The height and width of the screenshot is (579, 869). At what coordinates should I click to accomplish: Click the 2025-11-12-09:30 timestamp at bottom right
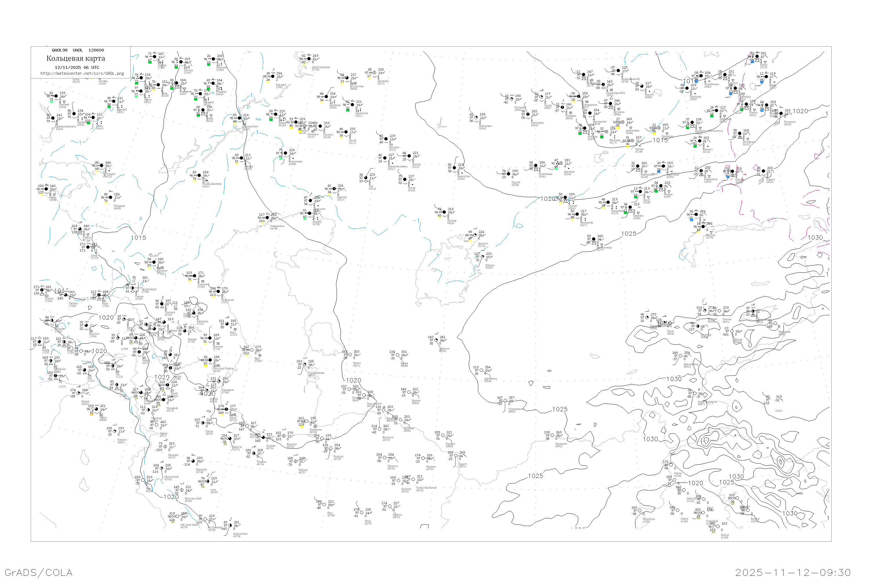pyautogui.click(x=793, y=572)
